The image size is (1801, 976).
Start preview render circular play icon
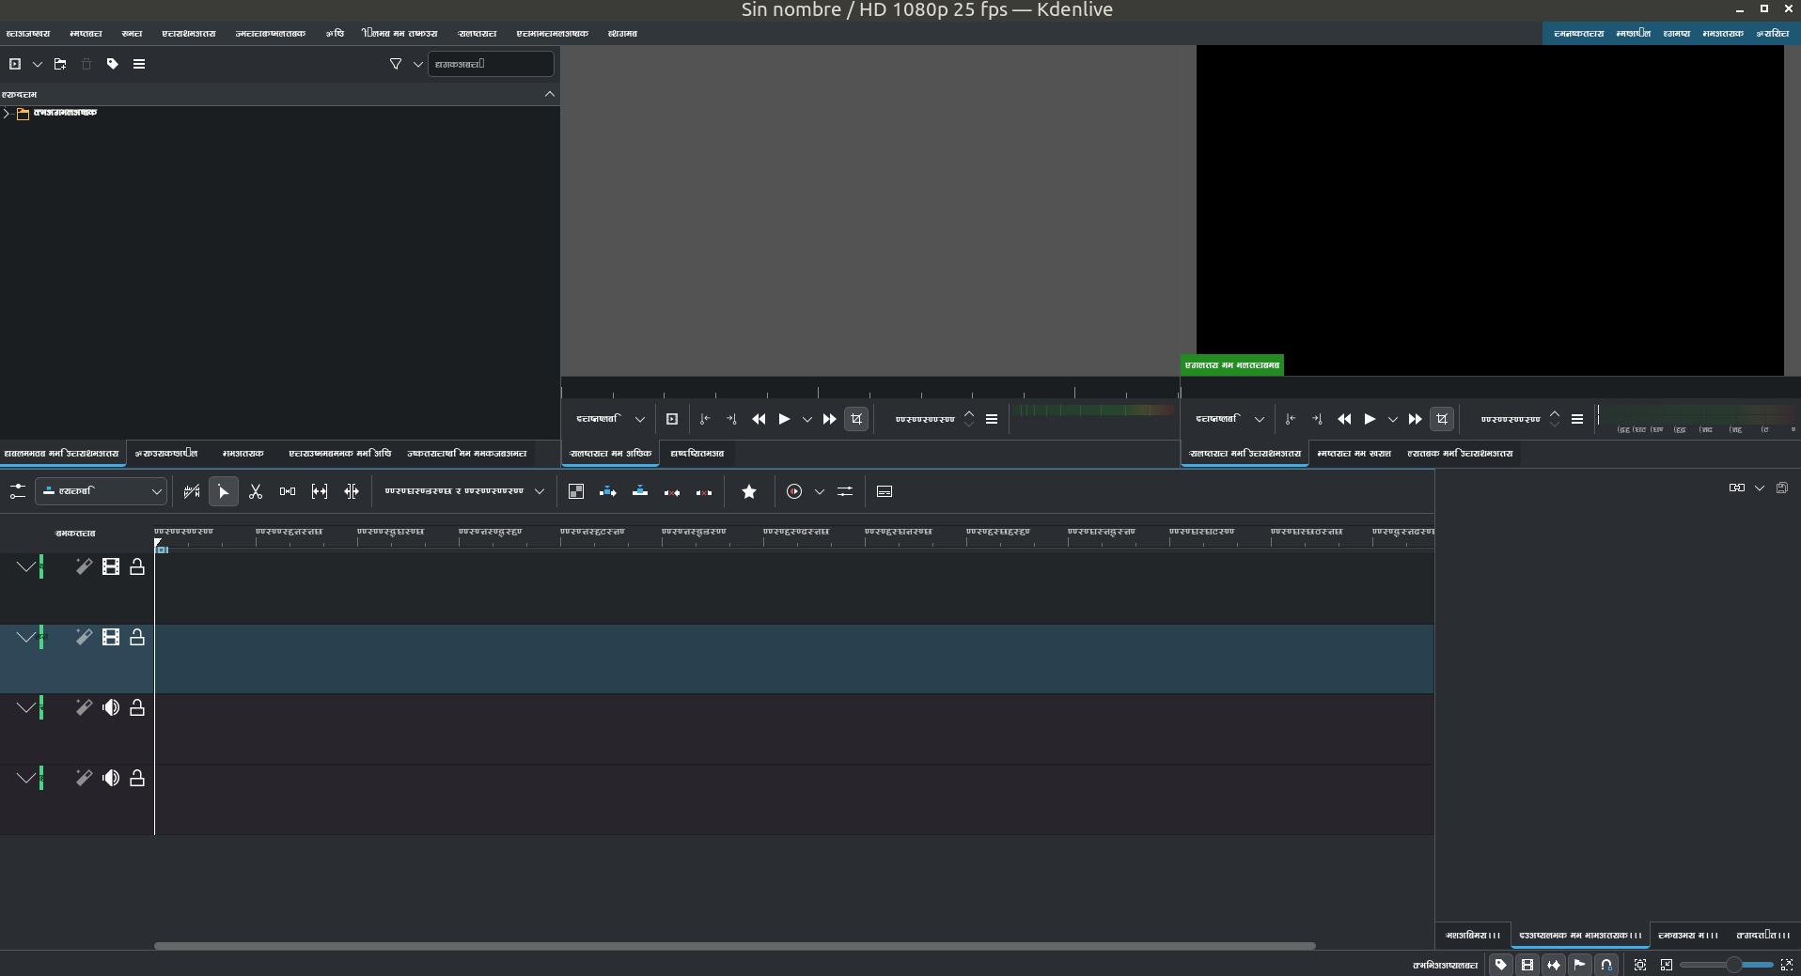[x=794, y=491]
